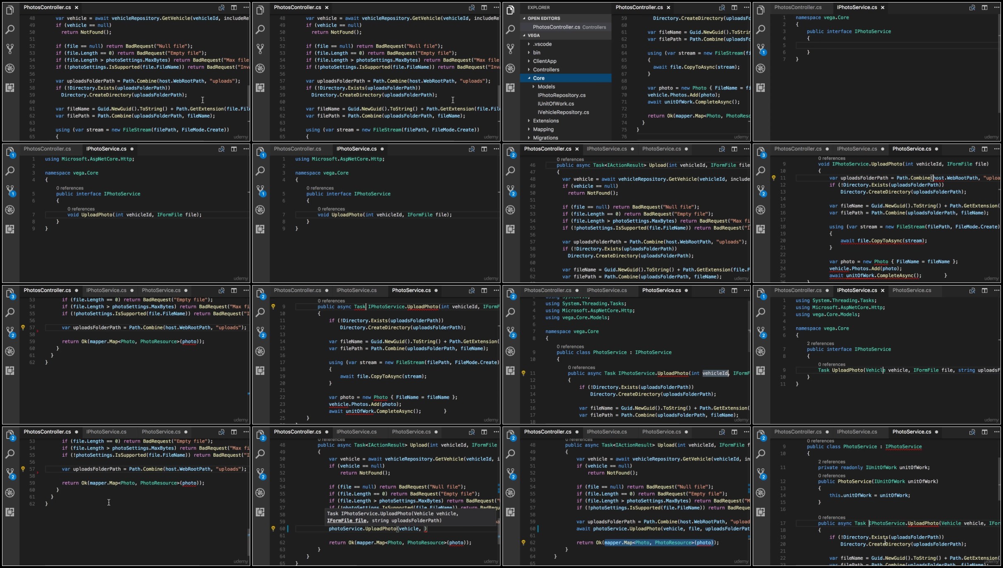
Task: Click lightbulb beside photoService.UploadPhoto(vehicle, ) line 60
Action: [273, 528]
